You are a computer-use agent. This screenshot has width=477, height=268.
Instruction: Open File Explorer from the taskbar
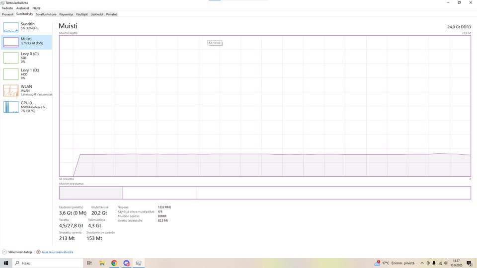[101, 263]
